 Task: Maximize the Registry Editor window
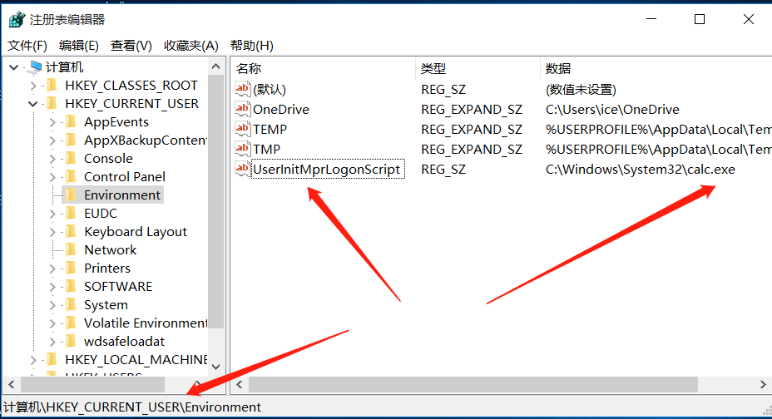[699, 19]
